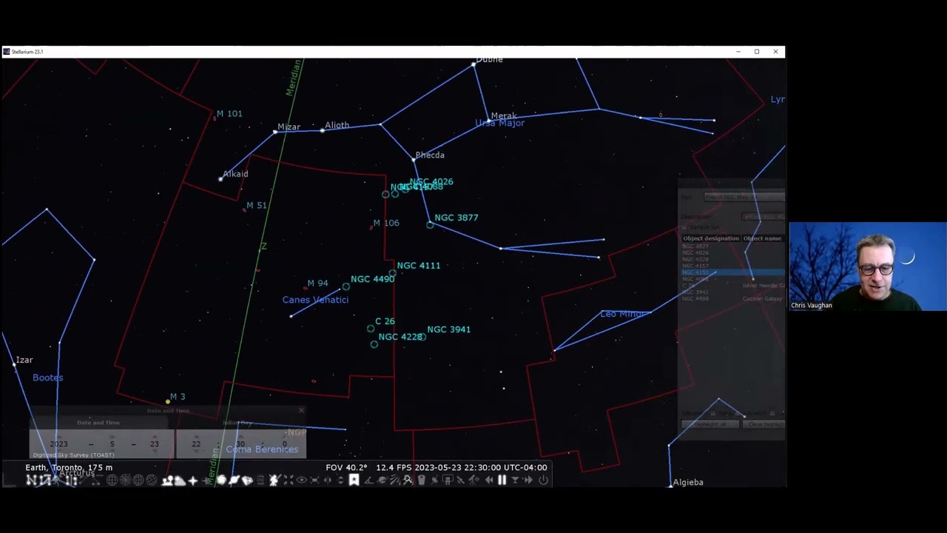The height and width of the screenshot is (533, 947).
Task: Toggle constellation lines in bottom toolbar
Action: point(31,480)
